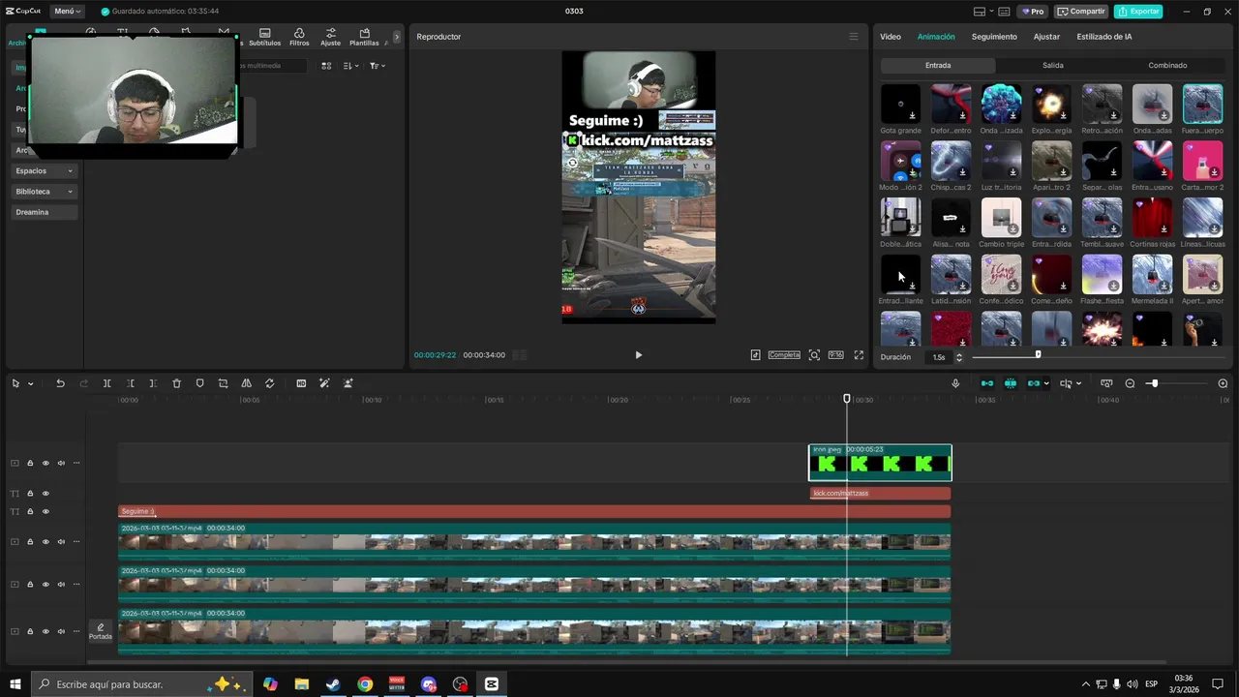The image size is (1239, 697).
Task: Mute the main track beside Portada
Action: pos(61,631)
